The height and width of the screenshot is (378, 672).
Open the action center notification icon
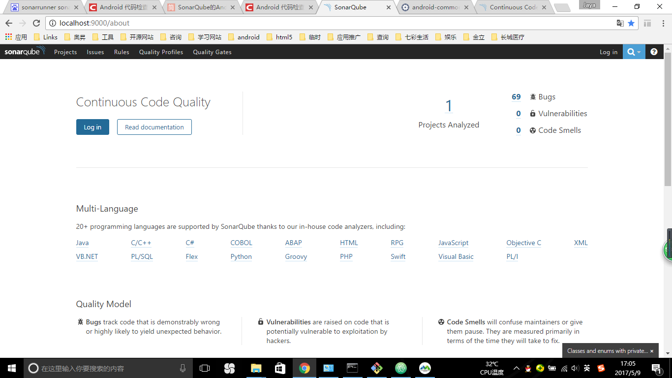click(656, 368)
